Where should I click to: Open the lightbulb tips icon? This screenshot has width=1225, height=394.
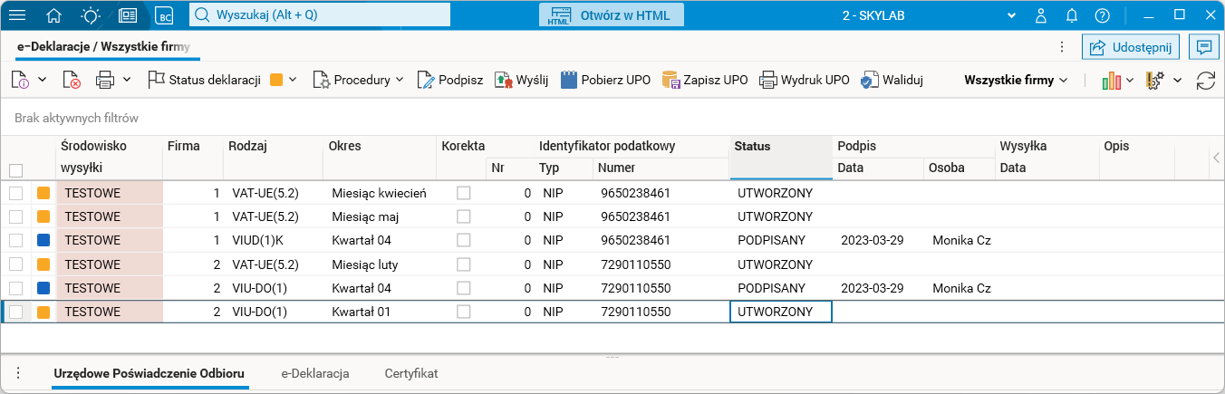[x=92, y=15]
